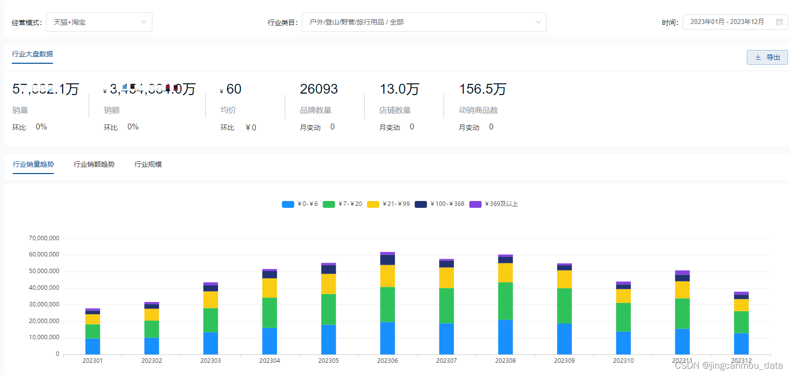Click the 销额 label
The width and height of the screenshot is (790, 375).
tap(112, 110)
